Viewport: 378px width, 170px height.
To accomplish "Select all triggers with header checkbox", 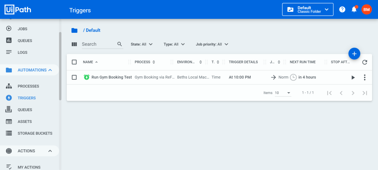I will tap(74, 62).
